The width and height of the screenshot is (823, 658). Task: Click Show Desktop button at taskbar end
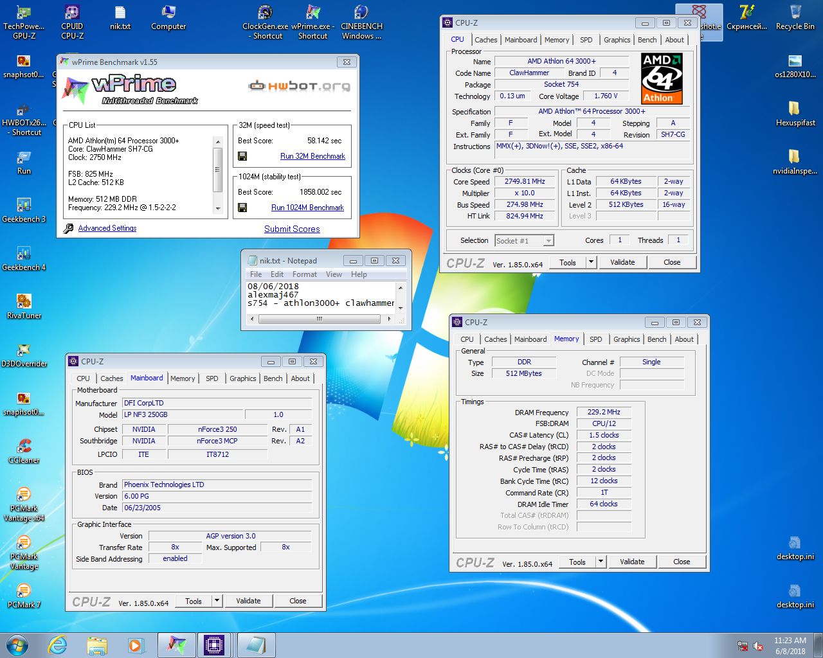point(818,645)
